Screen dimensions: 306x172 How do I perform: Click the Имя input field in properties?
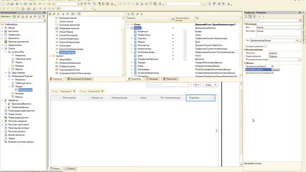278,28
